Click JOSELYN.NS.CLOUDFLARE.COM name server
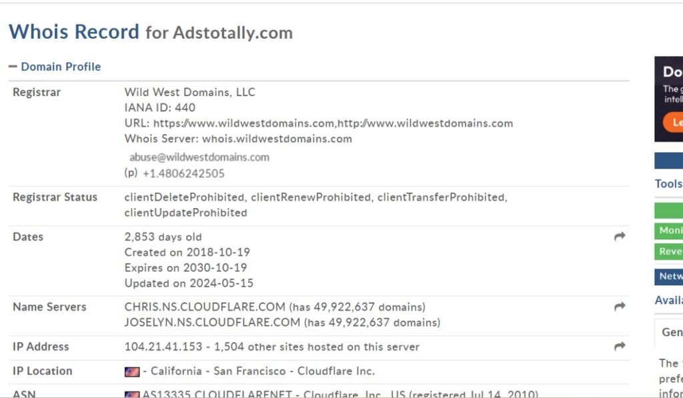Image resolution: width=683 pixels, height=398 pixels. point(212,323)
